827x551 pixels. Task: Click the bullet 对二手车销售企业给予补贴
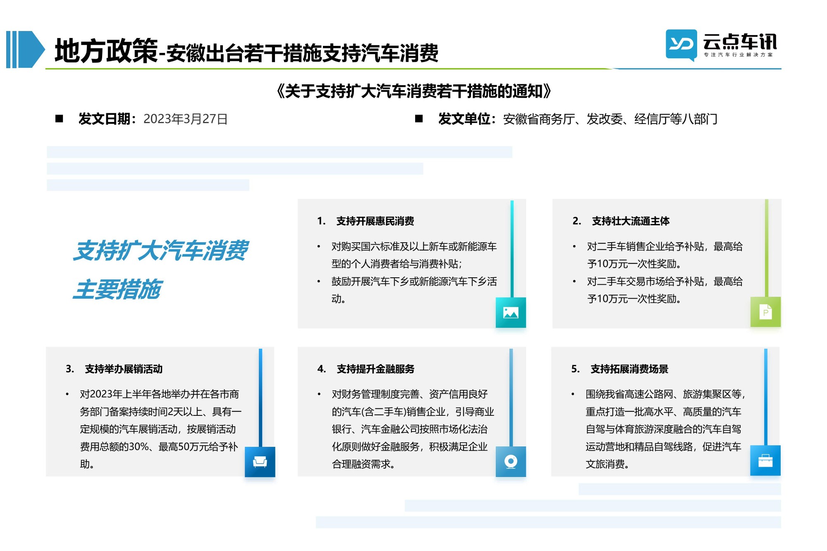click(665, 255)
